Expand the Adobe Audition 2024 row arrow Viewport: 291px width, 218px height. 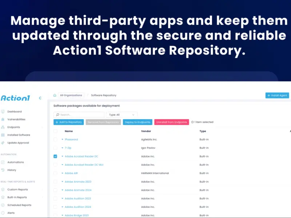click(62, 207)
